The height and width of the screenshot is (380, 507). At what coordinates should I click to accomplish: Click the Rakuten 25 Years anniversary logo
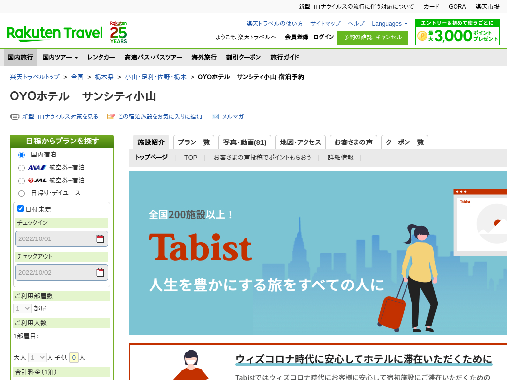tap(118, 32)
